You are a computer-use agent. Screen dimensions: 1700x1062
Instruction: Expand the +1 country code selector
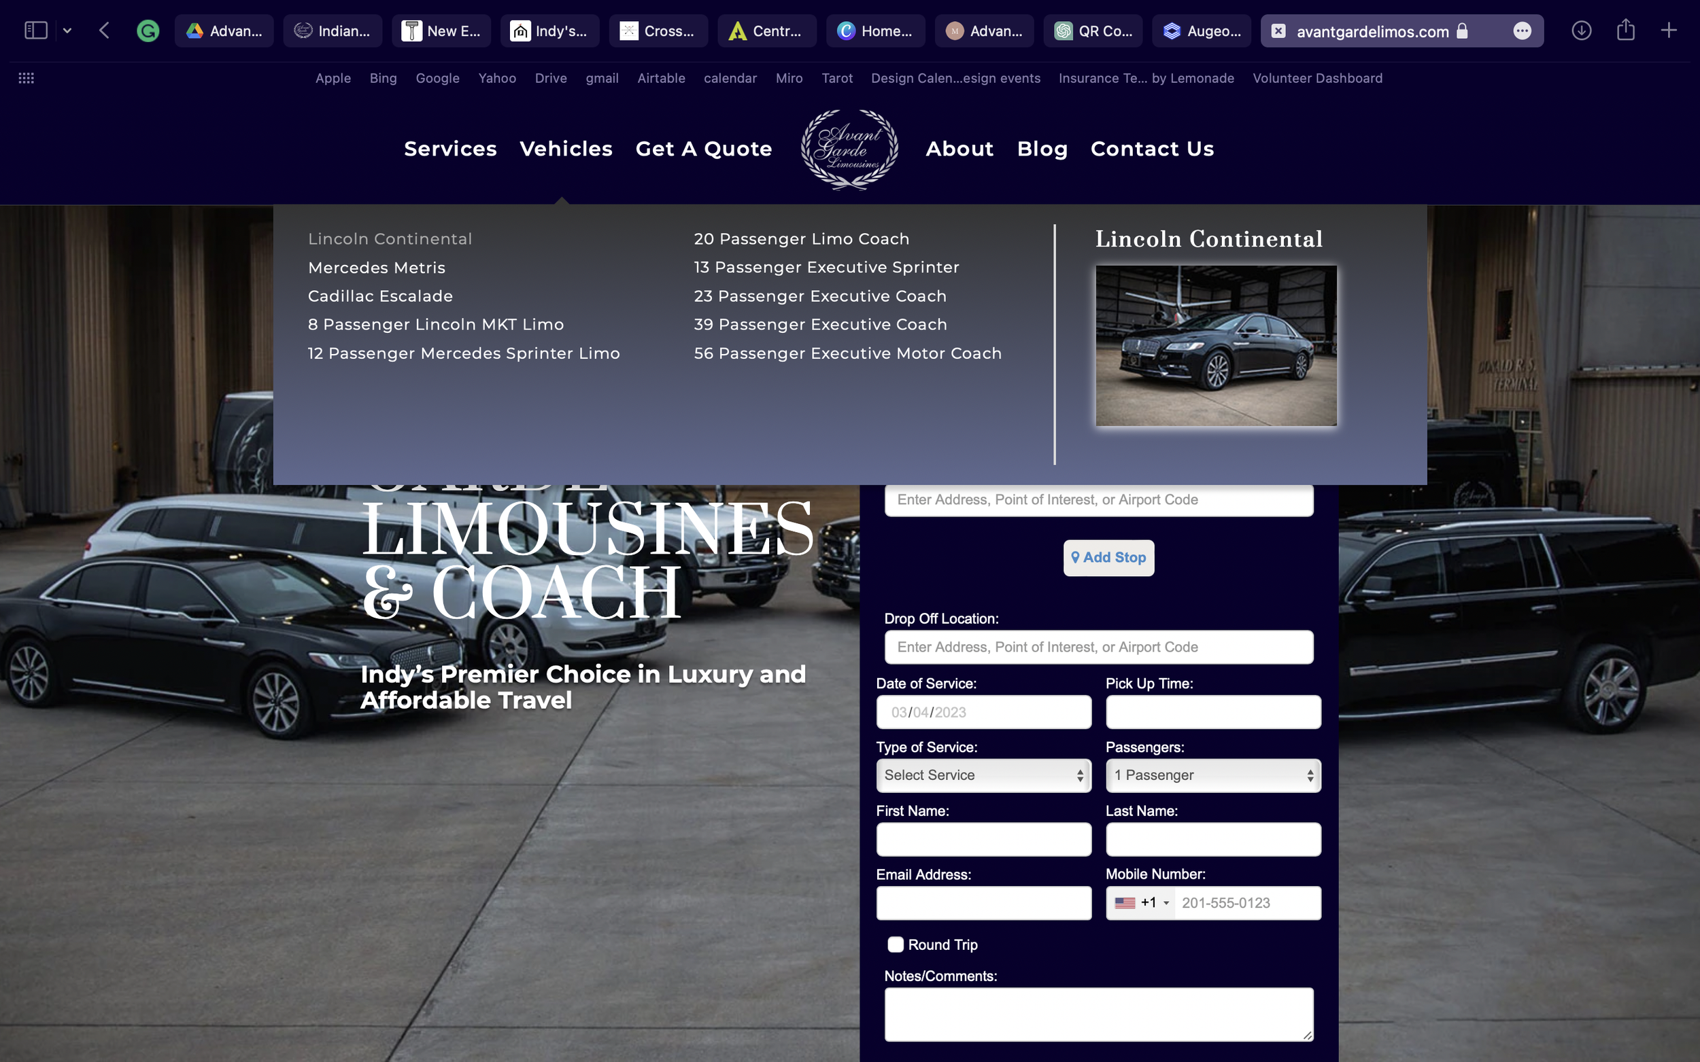tap(1142, 903)
